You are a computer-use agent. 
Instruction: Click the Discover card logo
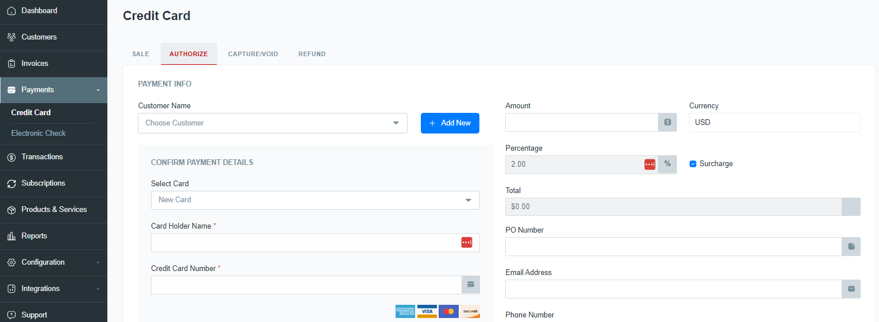tap(470, 311)
